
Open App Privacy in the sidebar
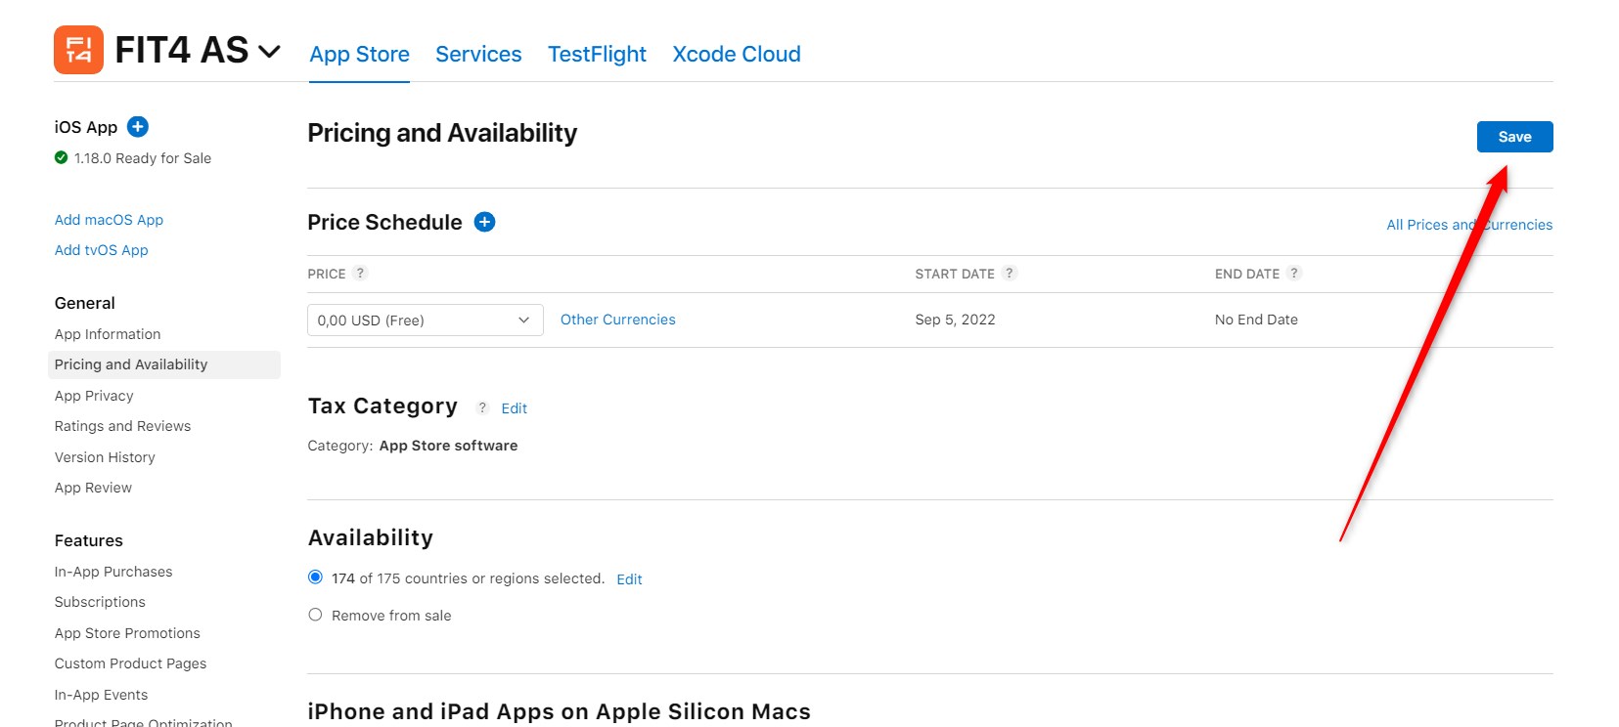click(94, 396)
